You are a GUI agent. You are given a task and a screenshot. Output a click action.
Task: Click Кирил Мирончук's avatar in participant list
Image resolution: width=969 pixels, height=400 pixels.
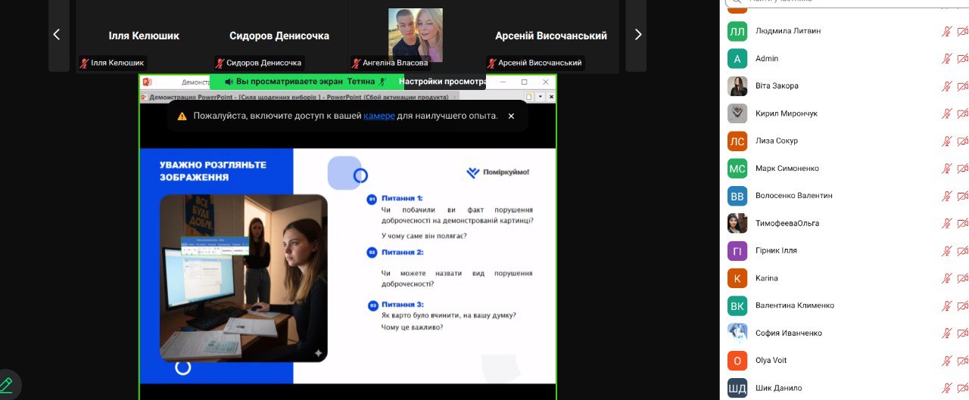pyautogui.click(x=737, y=113)
